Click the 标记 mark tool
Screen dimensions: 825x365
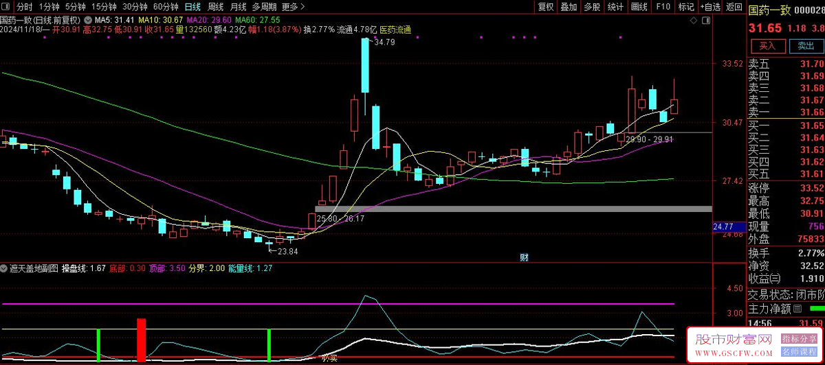[685, 7]
